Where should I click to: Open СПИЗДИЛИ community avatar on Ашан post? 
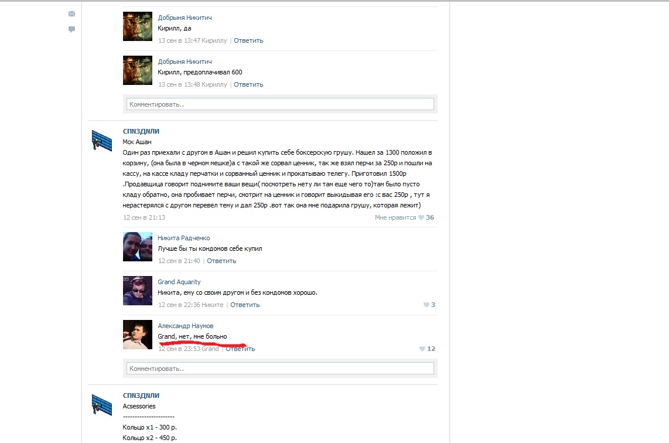pos(102,141)
